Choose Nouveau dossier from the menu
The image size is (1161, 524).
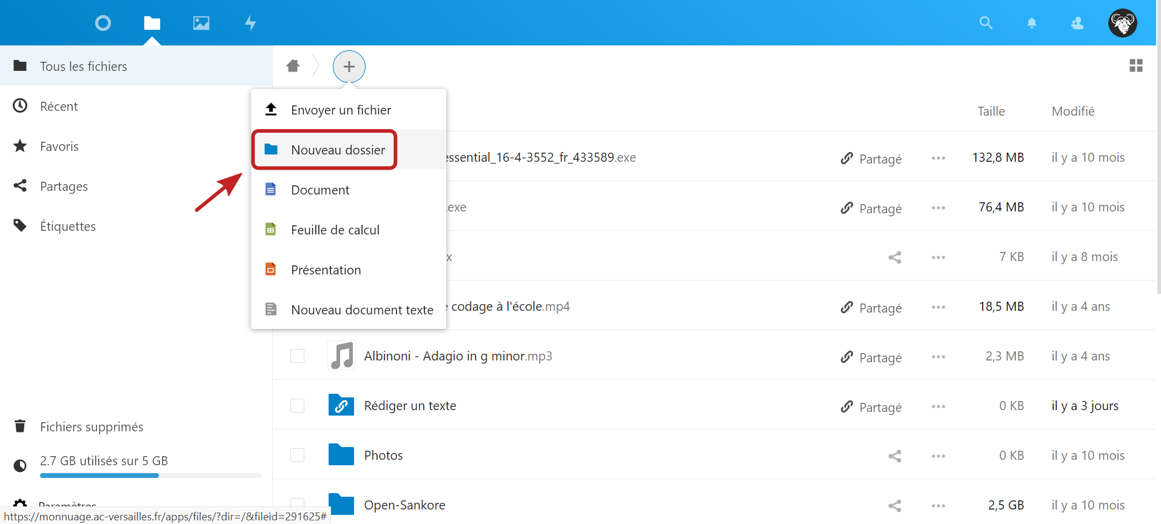tap(338, 150)
